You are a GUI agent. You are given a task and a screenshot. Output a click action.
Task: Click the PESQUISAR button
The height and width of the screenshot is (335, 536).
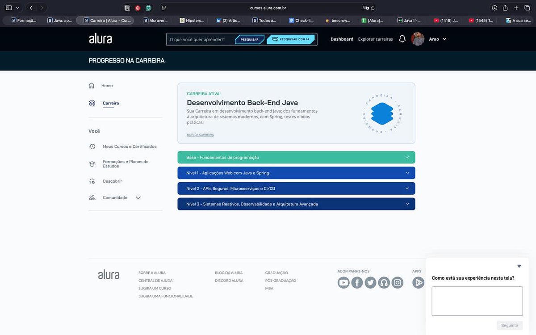(x=250, y=39)
